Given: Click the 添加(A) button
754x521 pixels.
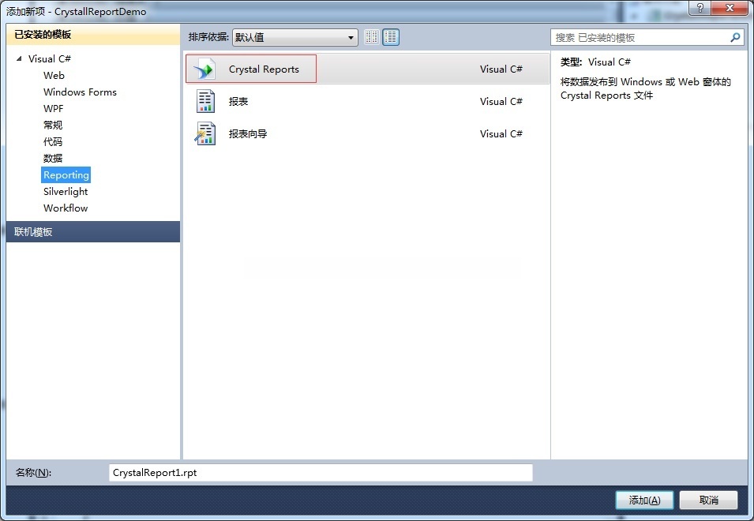Looking at the screenshot, I should 644,500.
